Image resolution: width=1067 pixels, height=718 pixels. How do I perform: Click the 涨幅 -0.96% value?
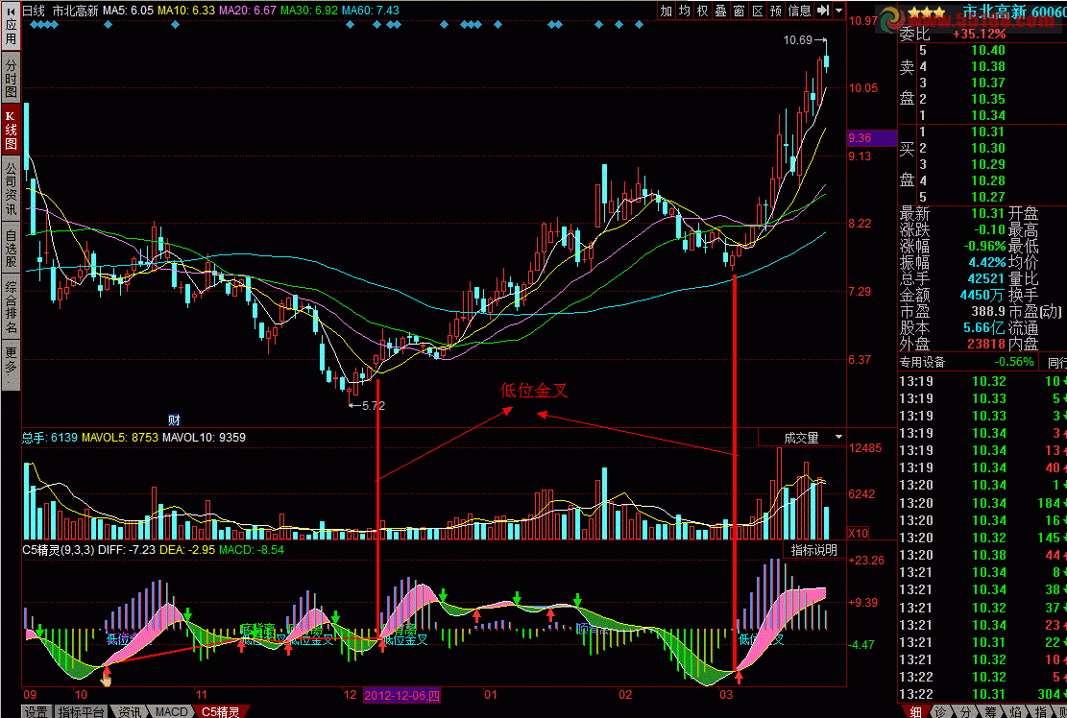coord(984,246)
